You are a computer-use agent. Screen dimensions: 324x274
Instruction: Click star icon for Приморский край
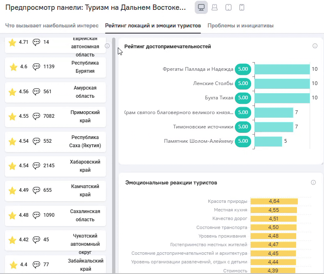click(12, 117)
